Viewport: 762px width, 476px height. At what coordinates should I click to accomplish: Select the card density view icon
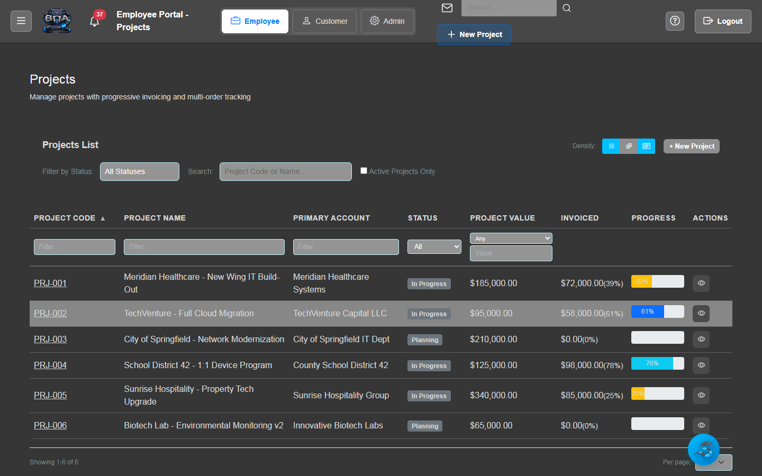click(x=646, y=146)
